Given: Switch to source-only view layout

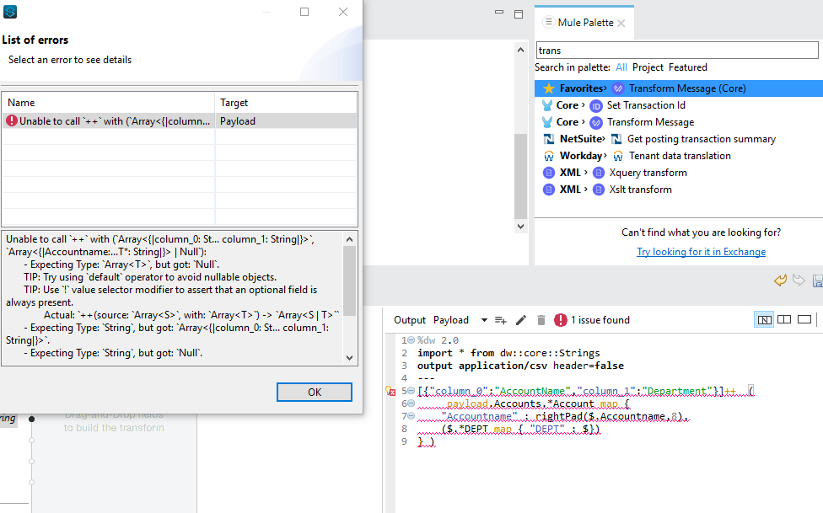Looking at the screenshot, I should point(804,320).
